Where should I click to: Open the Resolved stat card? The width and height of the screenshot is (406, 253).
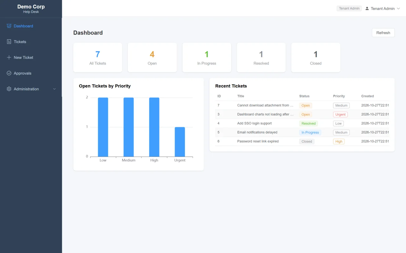pos(261,58)
